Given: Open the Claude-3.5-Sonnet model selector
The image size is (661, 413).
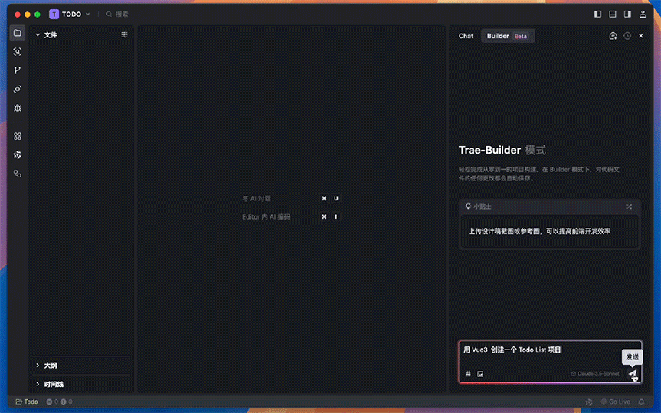Looking at the screenshot, I should [x=595, y=373].
